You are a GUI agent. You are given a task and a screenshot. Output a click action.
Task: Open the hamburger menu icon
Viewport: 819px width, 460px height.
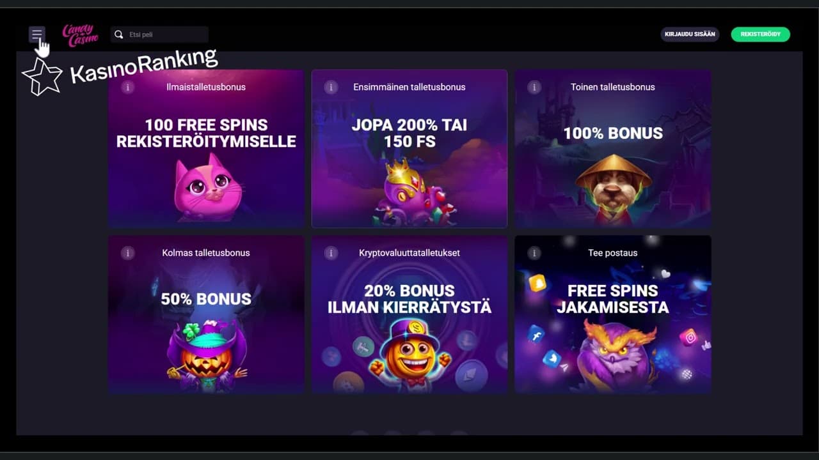37,34
